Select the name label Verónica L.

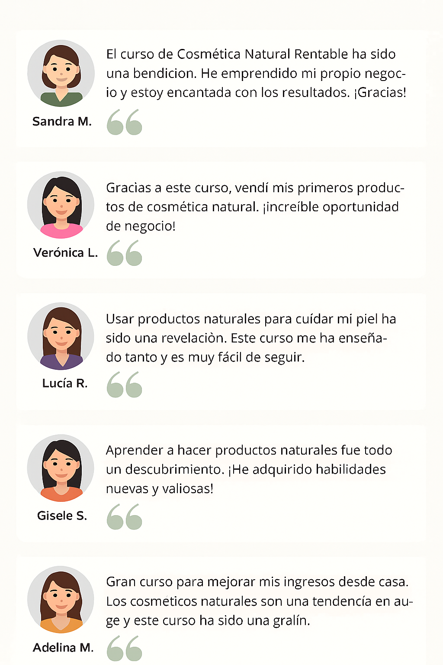[65, 253]
